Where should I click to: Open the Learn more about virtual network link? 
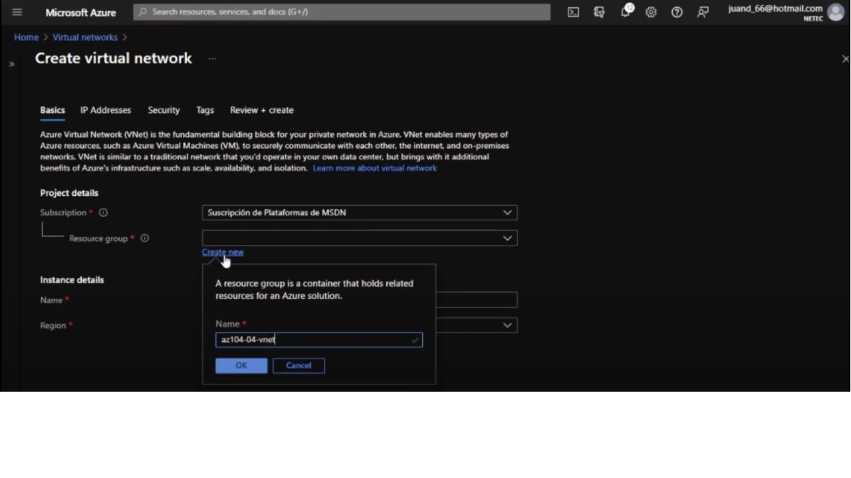(x=374, y=168)
